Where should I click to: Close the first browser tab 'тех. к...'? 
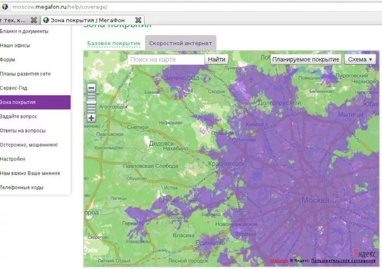(34, 20)
